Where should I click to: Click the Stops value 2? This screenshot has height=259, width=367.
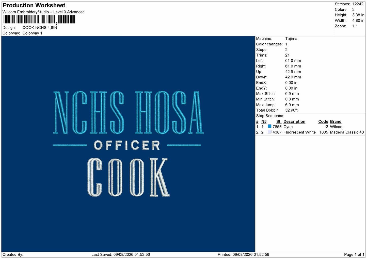(x=286, y=50)
